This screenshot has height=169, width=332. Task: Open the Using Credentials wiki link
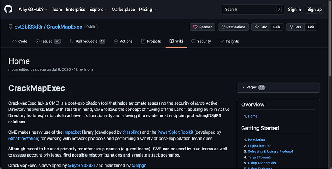point(262,163)
